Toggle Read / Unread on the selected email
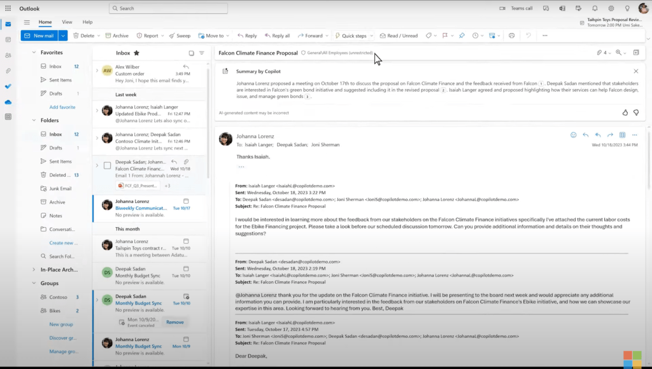Image resolution: width=652 pixels, height=369 pixels. pyautogui.click(x=399, y=36)
